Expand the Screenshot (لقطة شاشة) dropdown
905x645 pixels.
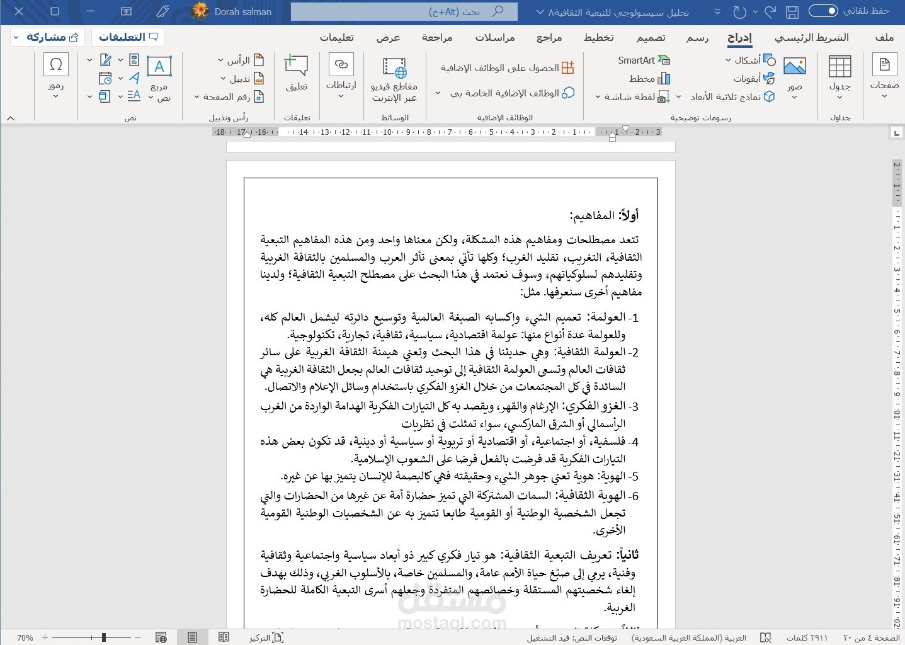click(x=598, y=97)
